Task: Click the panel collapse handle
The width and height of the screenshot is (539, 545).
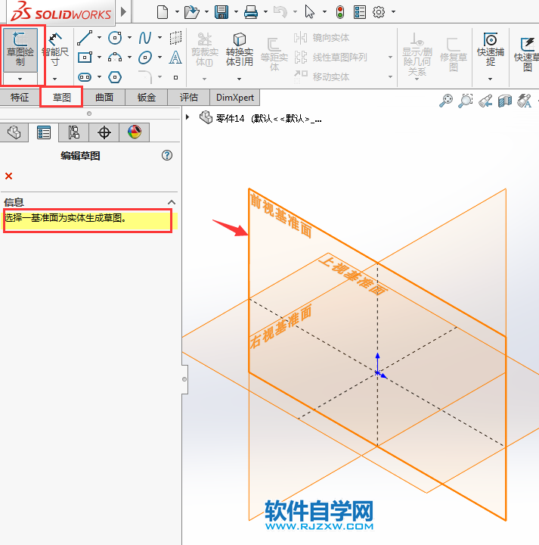Action: pos(184,379)
